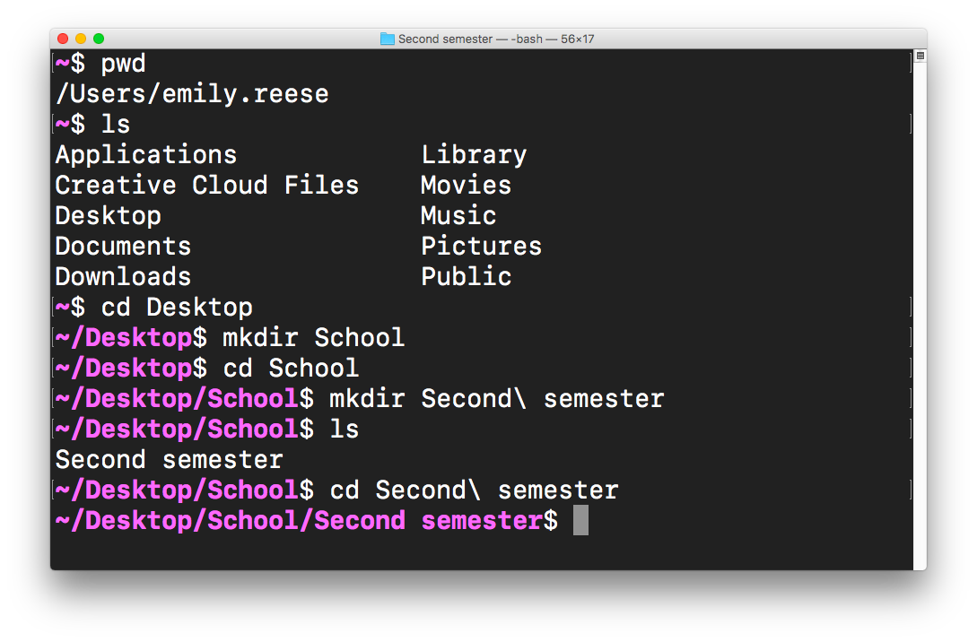Select the word Downloads in the ls output
Image resolution: width=977 pixels, height=642 pixels.
pos(122,276)
